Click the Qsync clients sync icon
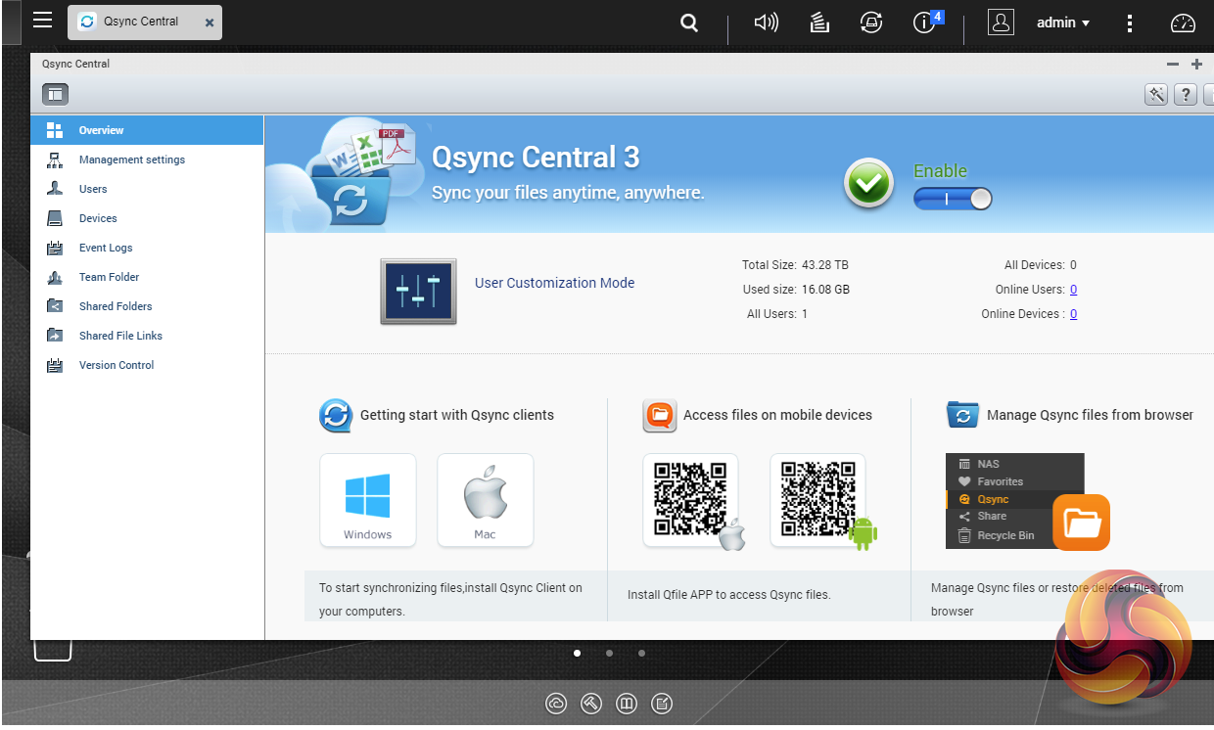 coord(336,415)
